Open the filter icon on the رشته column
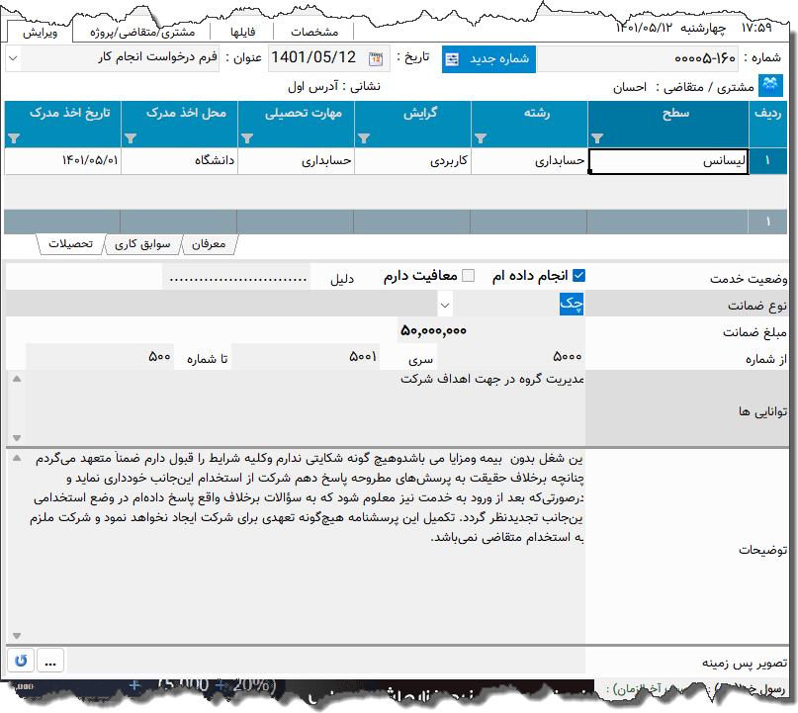 coord(481,139)
